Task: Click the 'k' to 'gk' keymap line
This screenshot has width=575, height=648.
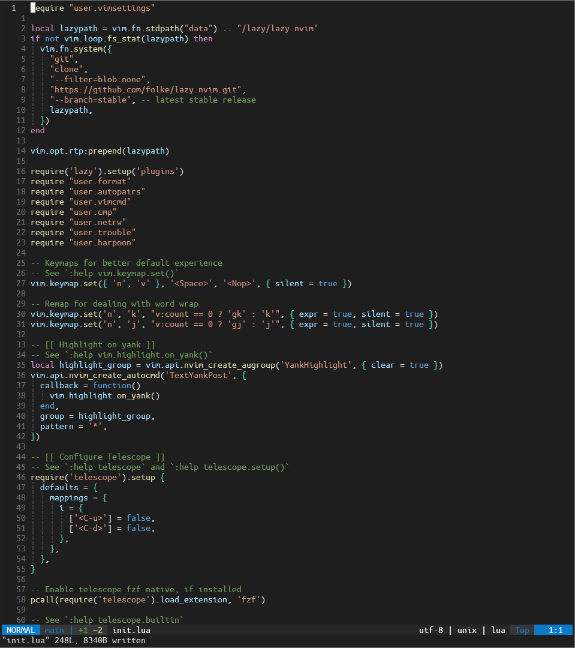Action: click(x=234, y=314)
